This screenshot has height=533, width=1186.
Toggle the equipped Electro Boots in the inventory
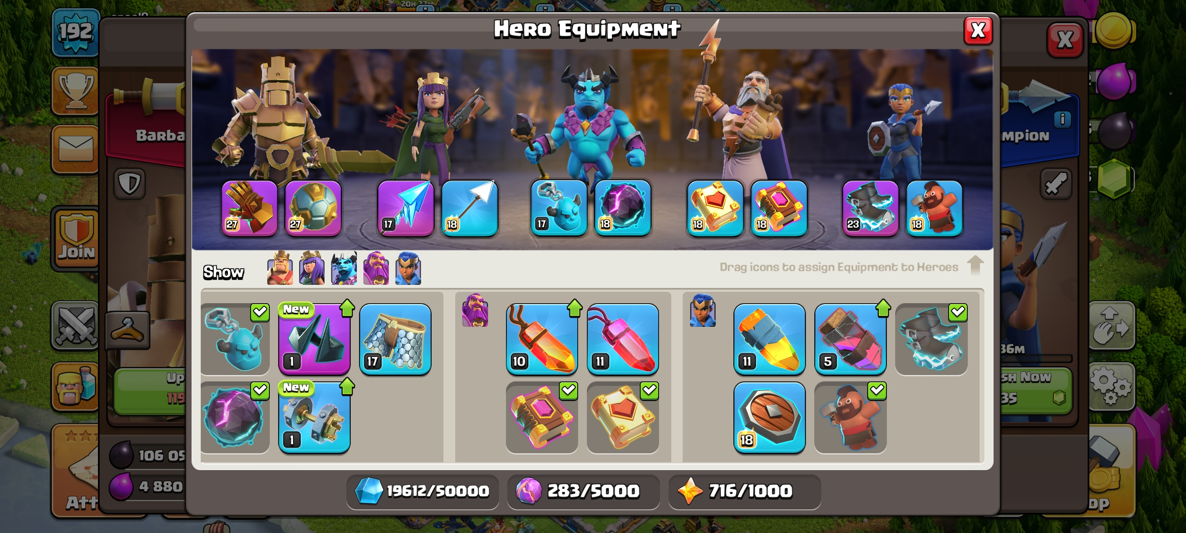tap(931, 339)
